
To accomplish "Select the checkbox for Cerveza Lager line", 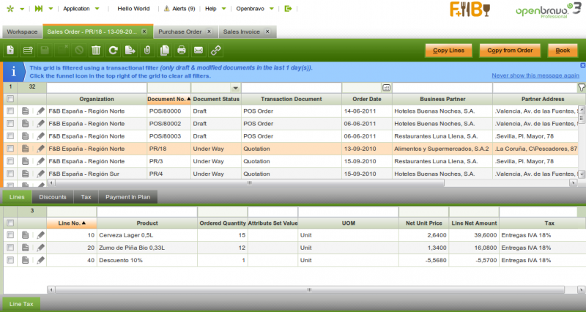I will pos(10,235).
